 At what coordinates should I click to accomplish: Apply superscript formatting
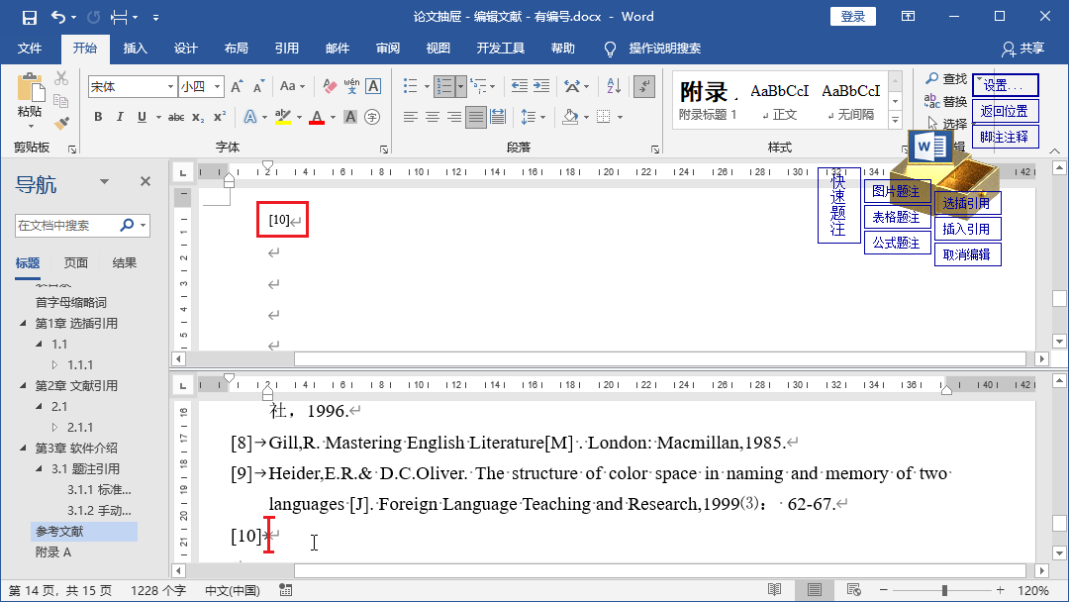pyautogui.click(x=220, y=117)
